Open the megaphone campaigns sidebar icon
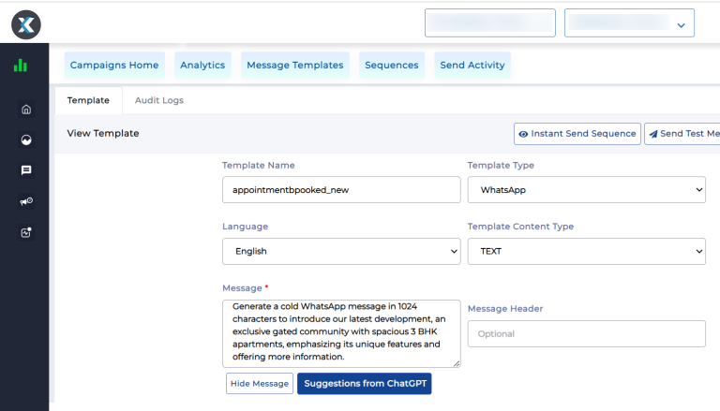This screenshot has height=411, width=720. click(26, 201)
